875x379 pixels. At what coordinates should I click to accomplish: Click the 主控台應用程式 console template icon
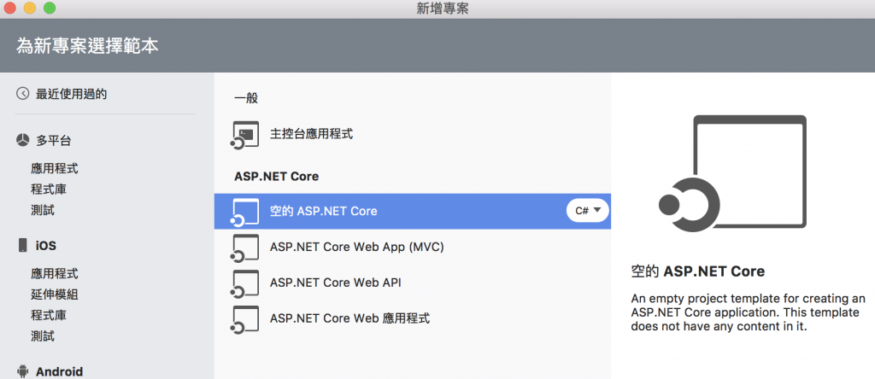pyautogui.click(x=245, y=136)
